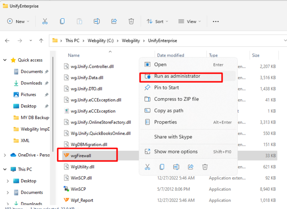Image resolution: width=287 pixels, height=209 pixels.
Task: Choose Properties in the context menu
Action: (165, 122)
